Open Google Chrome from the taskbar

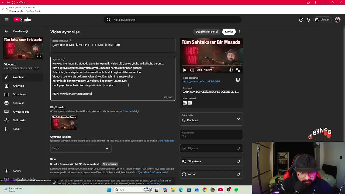click(205, 190)
